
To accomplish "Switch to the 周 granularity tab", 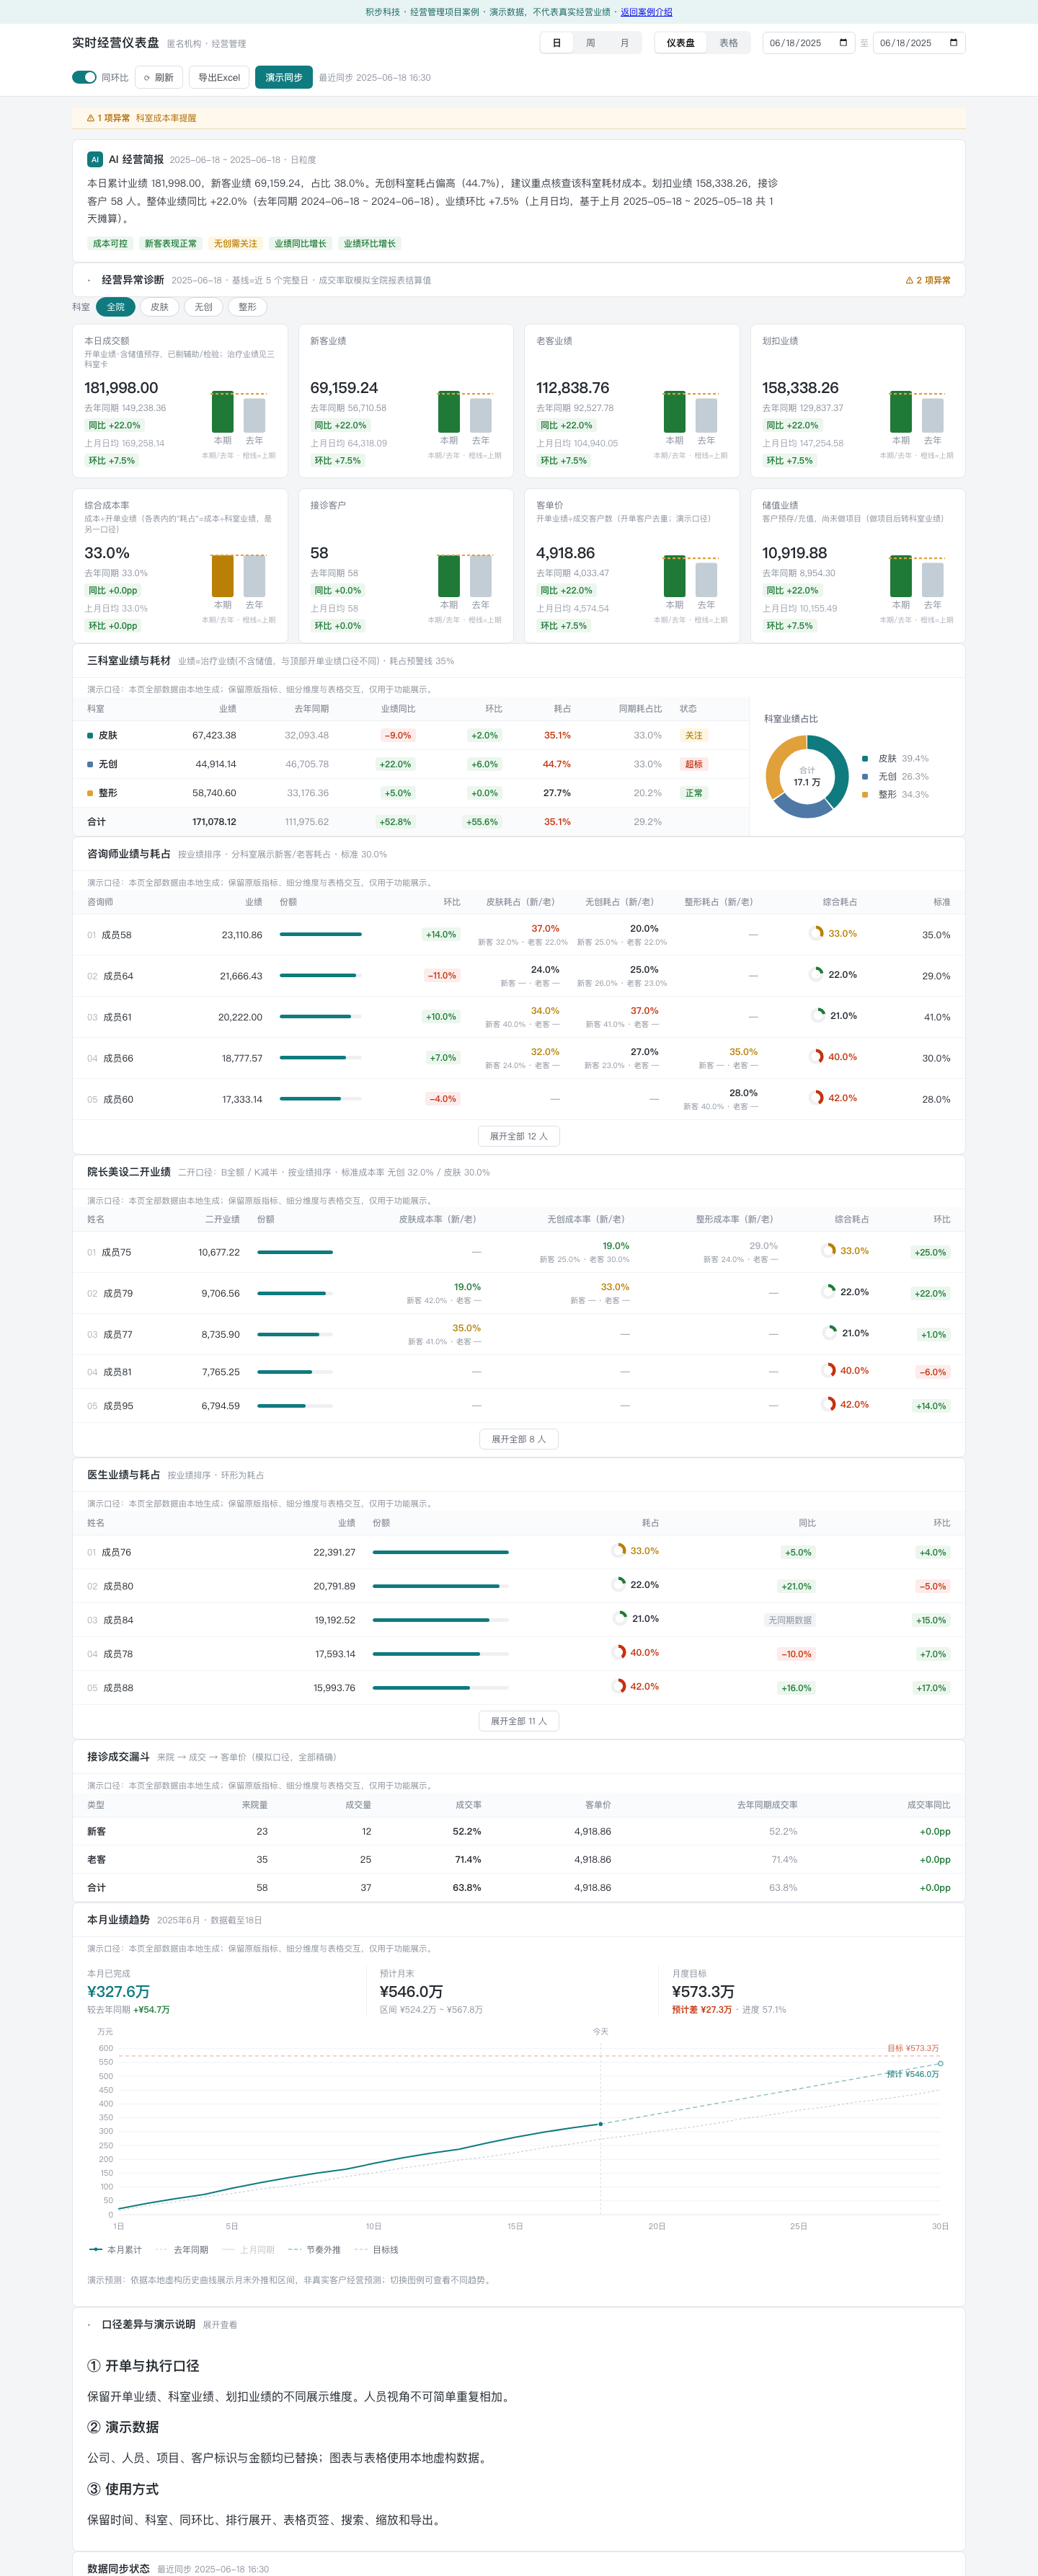I will pyautogui.click(x=590, y=43).
